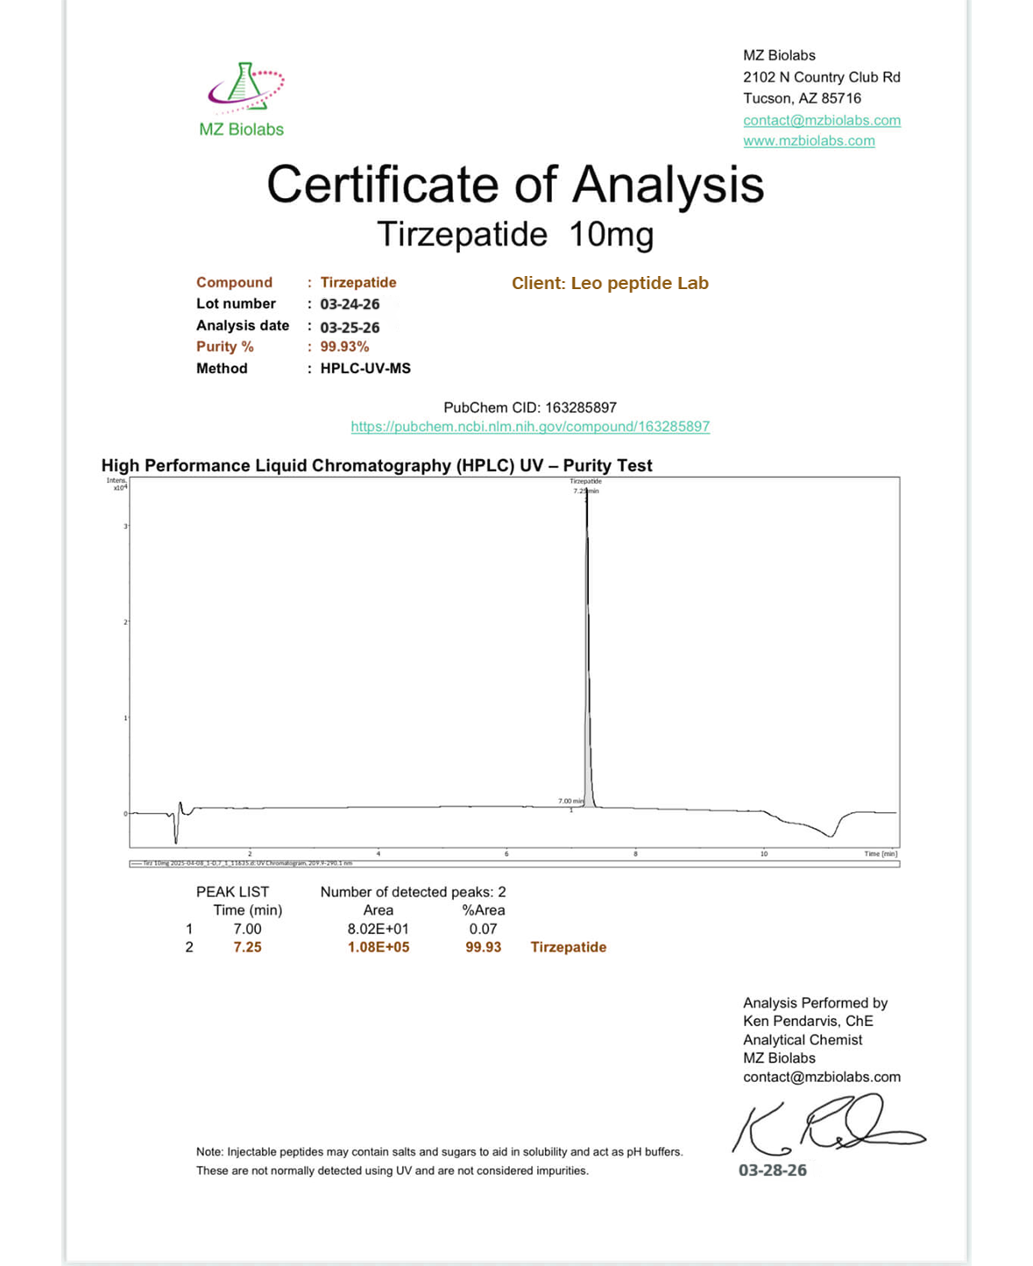Select the HPLC-UV-MS method value
The width and height of the screenshot is (1033, 1266).
365,369
